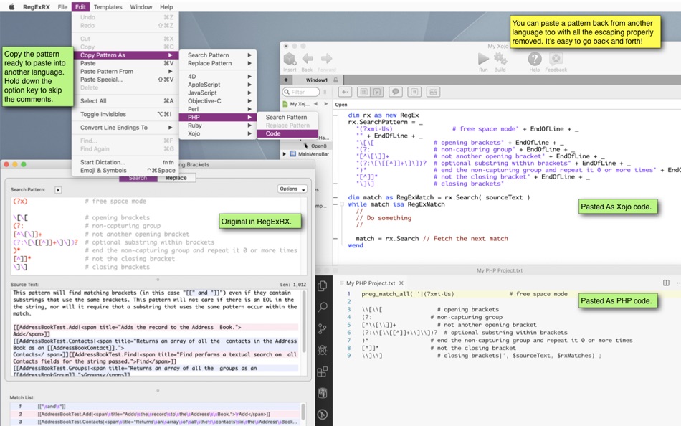
Task: Click the Insert cube icon in Xojo toolbar
Action: point(290,59)
